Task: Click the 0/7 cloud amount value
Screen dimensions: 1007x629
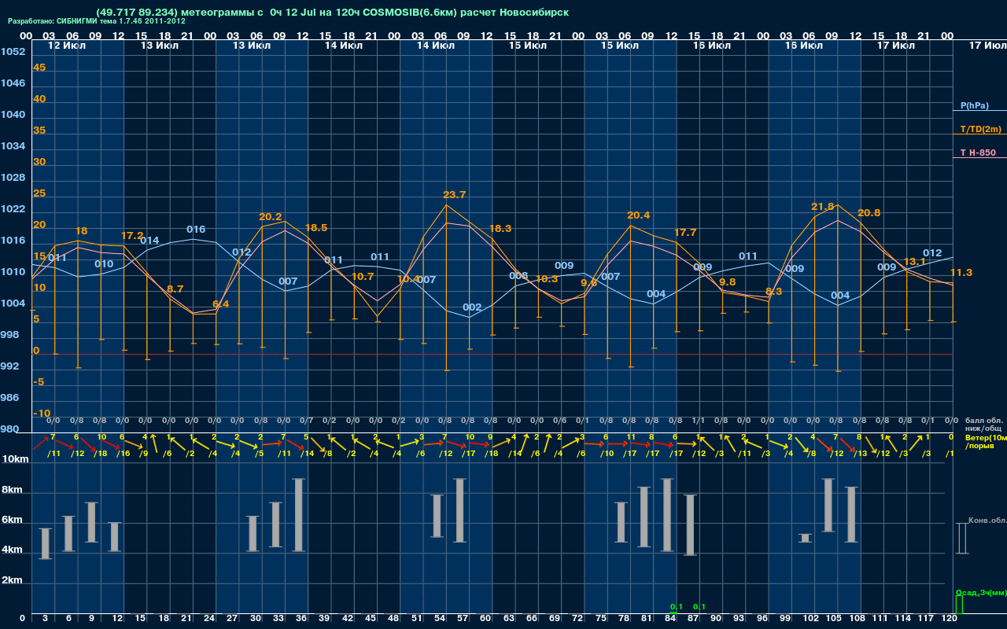Action: pos(307,421)
